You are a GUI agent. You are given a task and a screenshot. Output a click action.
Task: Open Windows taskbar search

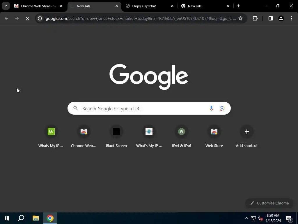pyautogui.click(x=21, y=218)
